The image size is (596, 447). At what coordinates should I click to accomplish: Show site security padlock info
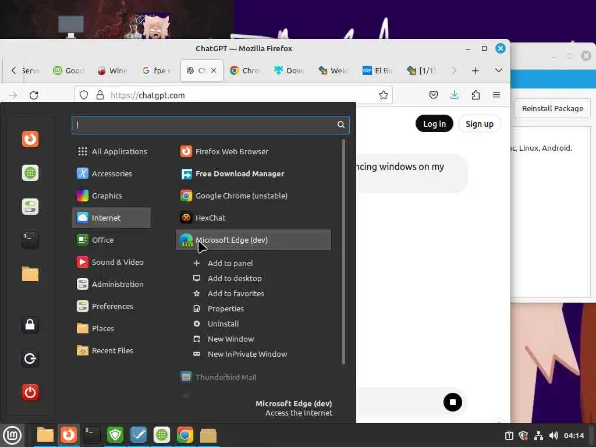[x=100, y=95]
